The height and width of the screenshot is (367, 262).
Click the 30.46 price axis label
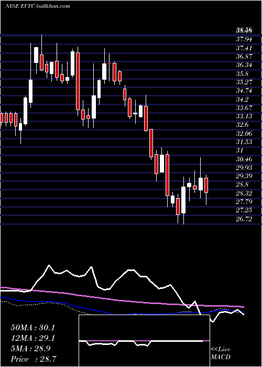[244, 159]
